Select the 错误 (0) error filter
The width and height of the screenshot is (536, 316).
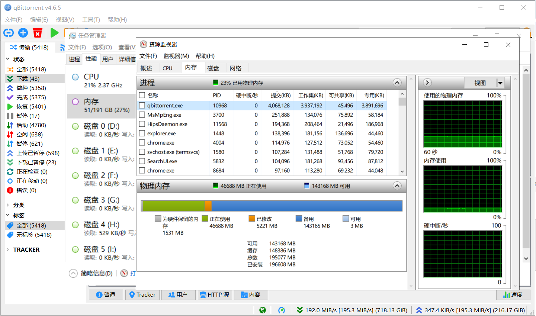pos(35,190)
